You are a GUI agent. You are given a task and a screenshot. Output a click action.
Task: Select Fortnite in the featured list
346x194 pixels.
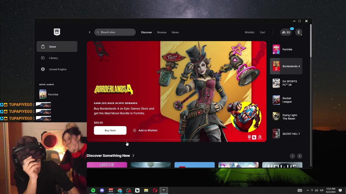click(x=286, y=49)
